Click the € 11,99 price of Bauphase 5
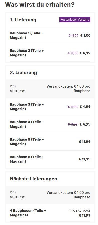 point(85,142)
